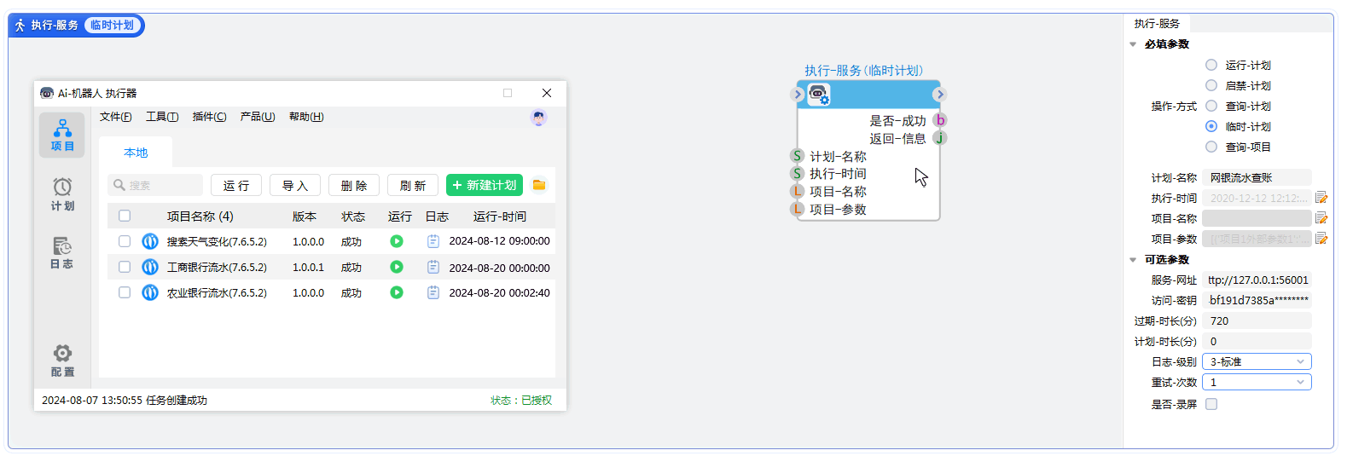Click edit icon next to 执行-时间 field
This screenshot has height=456, width=1347.
(x=1321, y=198)
